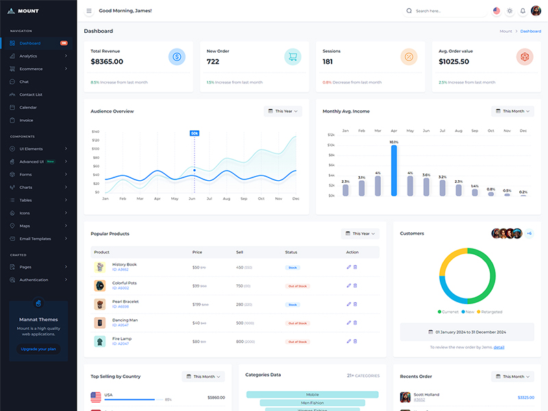Image resolution: width=548 pixels, height=411 pixels.
Task: Click the Current legend green dot
Action: (439, 312)
